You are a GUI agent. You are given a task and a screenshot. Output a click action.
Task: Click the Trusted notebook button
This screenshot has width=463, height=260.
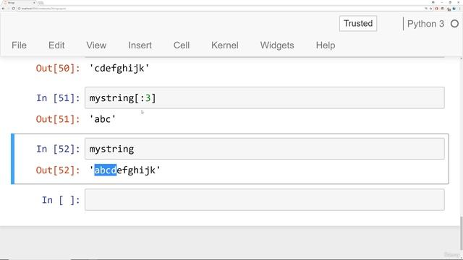[358, 23]
